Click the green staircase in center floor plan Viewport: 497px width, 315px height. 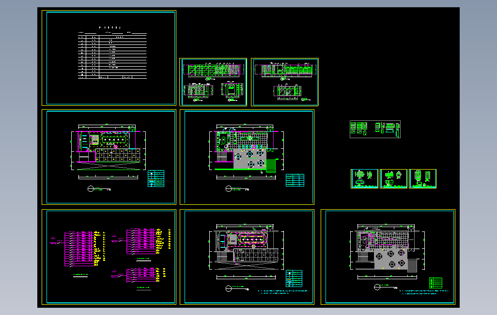coord(271,166)
